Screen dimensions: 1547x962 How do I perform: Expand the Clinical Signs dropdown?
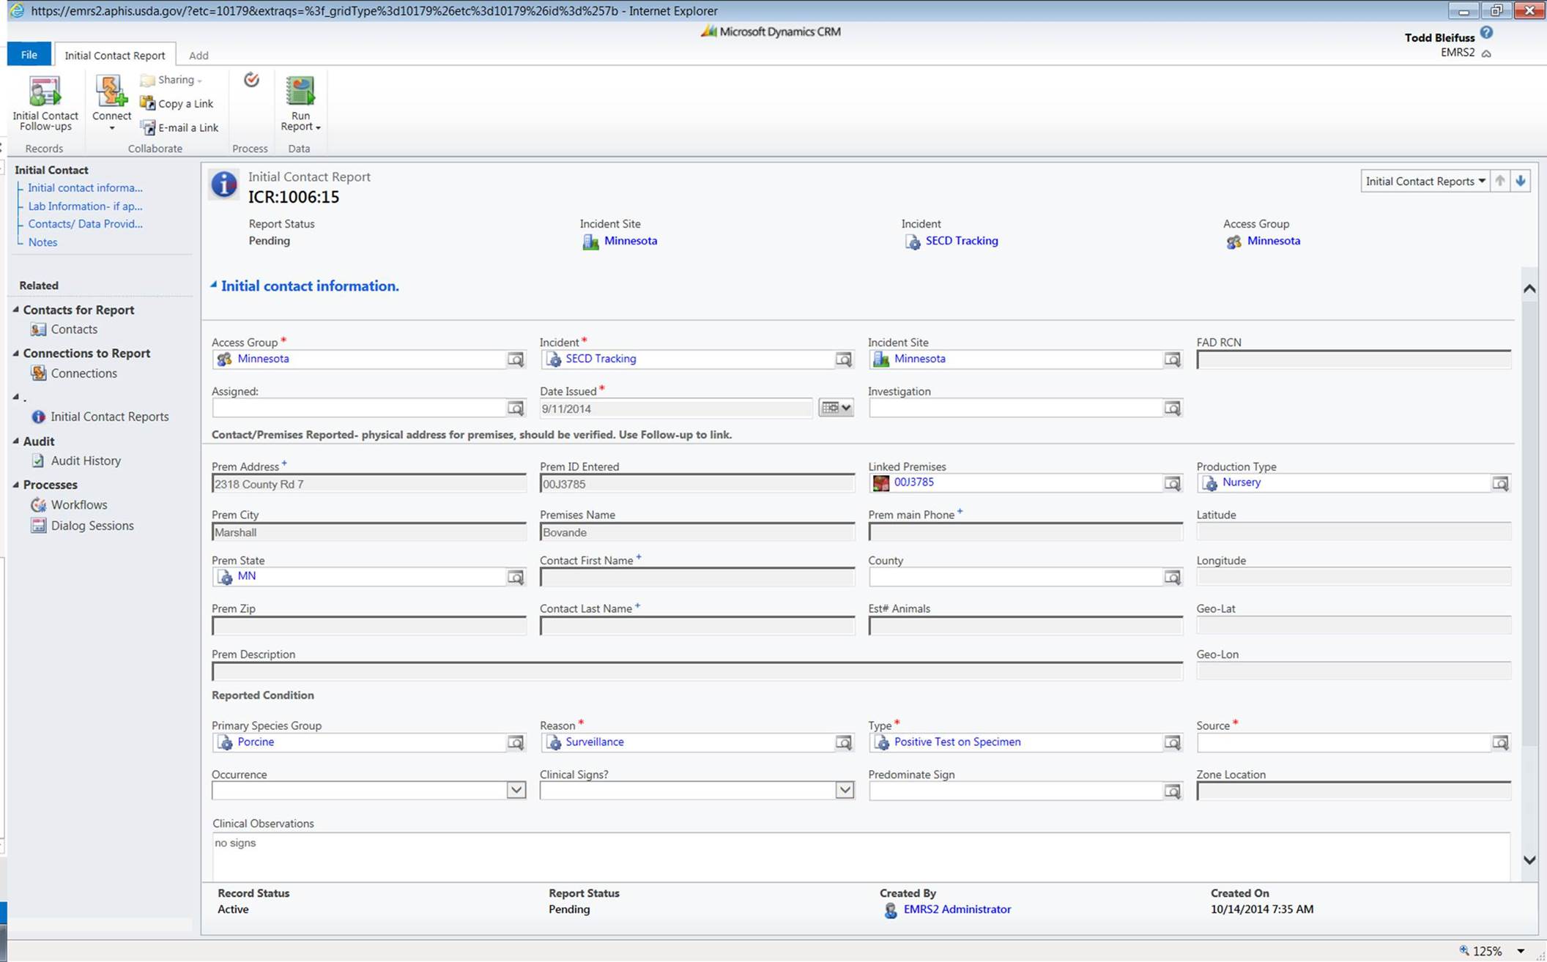coord(844,790)
